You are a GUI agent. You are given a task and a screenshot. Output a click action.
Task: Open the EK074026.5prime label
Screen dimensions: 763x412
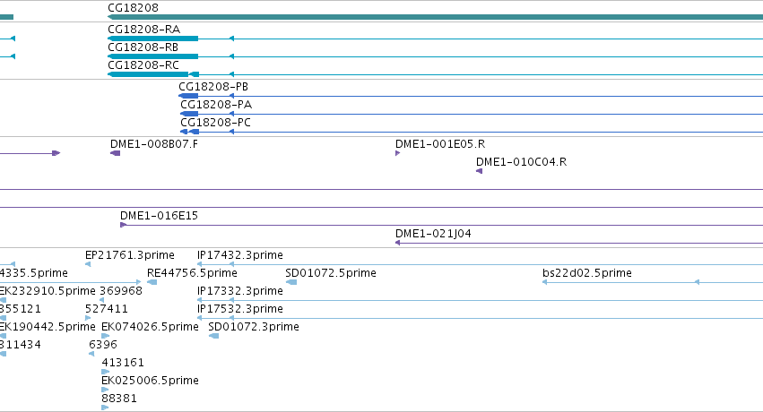pos(150,327)
